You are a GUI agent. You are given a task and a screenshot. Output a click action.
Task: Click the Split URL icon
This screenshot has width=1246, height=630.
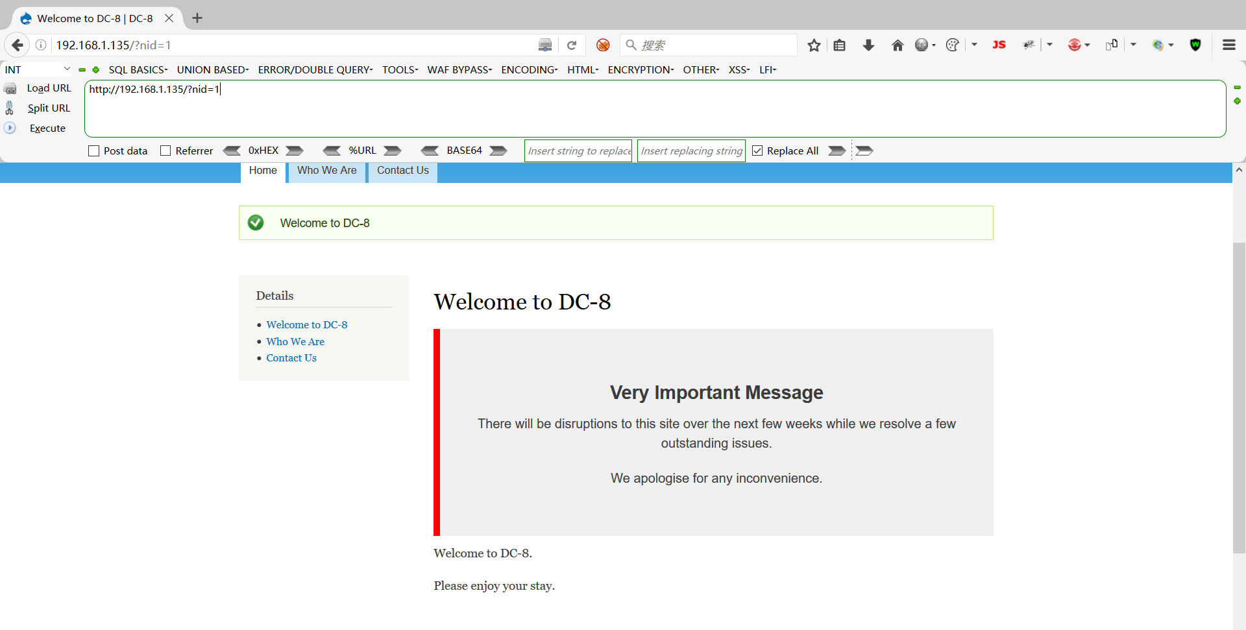10,108
